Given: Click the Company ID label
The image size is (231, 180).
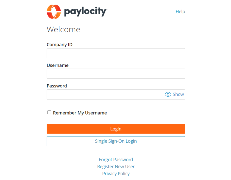Looking at the screenshot, I should click(x=60, y=44).
